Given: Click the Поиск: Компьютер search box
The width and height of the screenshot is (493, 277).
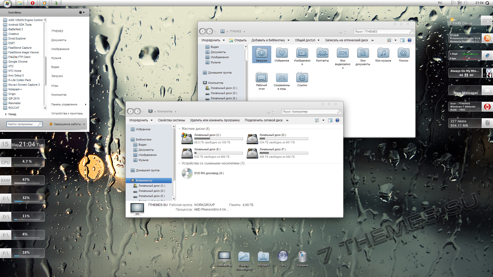Looking at the screenshot, I should pyautogui.click(x=311, y=112).
